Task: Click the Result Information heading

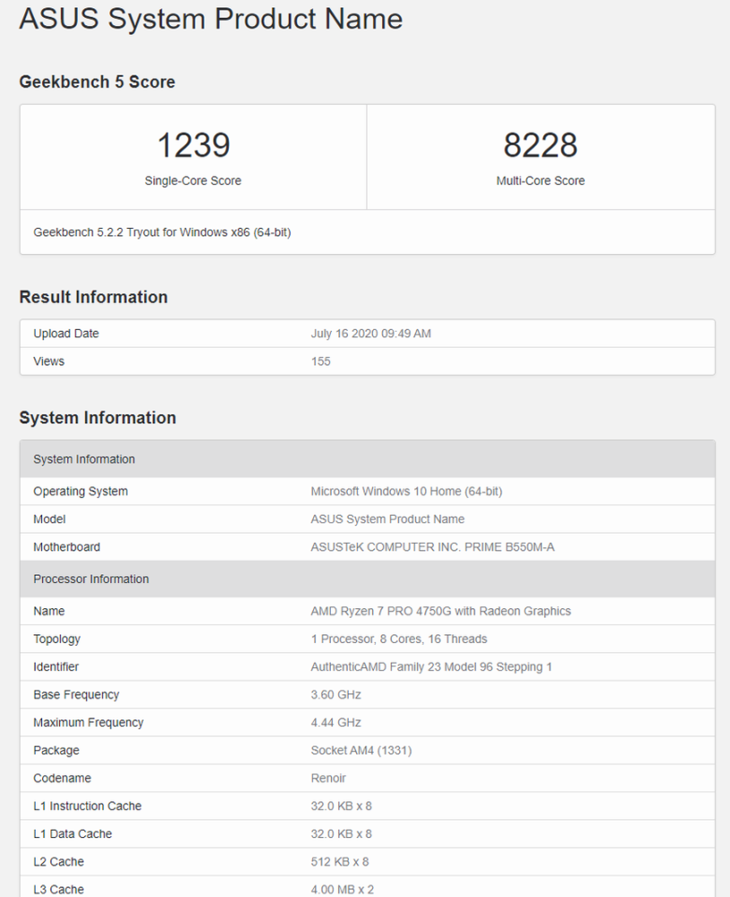Action: pos(93,297)
